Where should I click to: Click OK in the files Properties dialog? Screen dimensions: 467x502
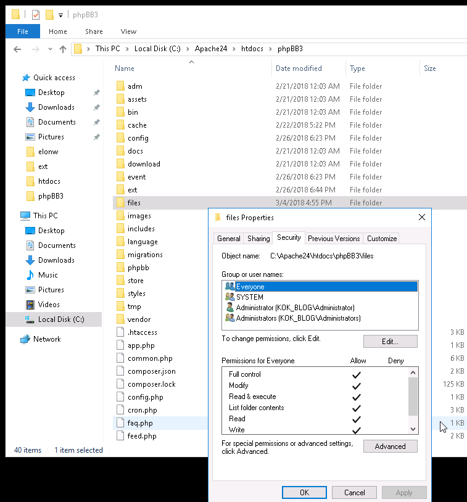[304, 492]
